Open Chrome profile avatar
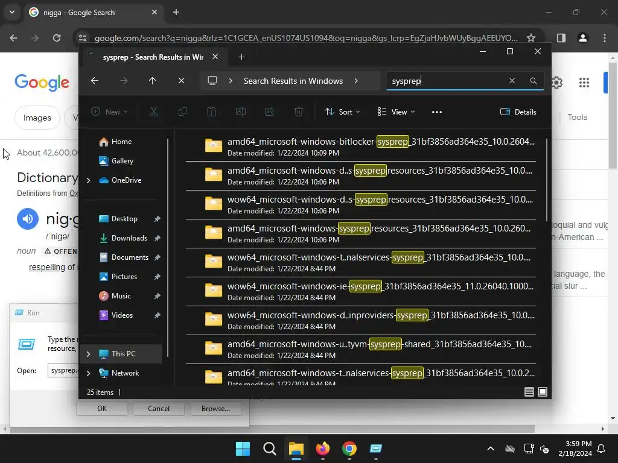Viewport: 618px width, 463px height. 583,38
